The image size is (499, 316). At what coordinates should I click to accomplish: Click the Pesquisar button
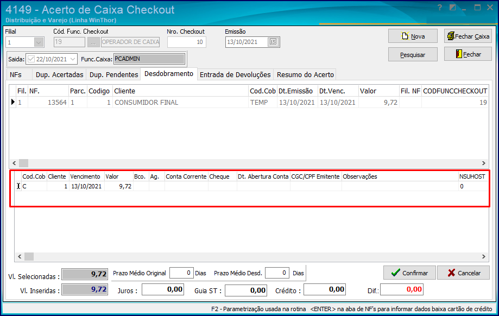click(413, 54)
